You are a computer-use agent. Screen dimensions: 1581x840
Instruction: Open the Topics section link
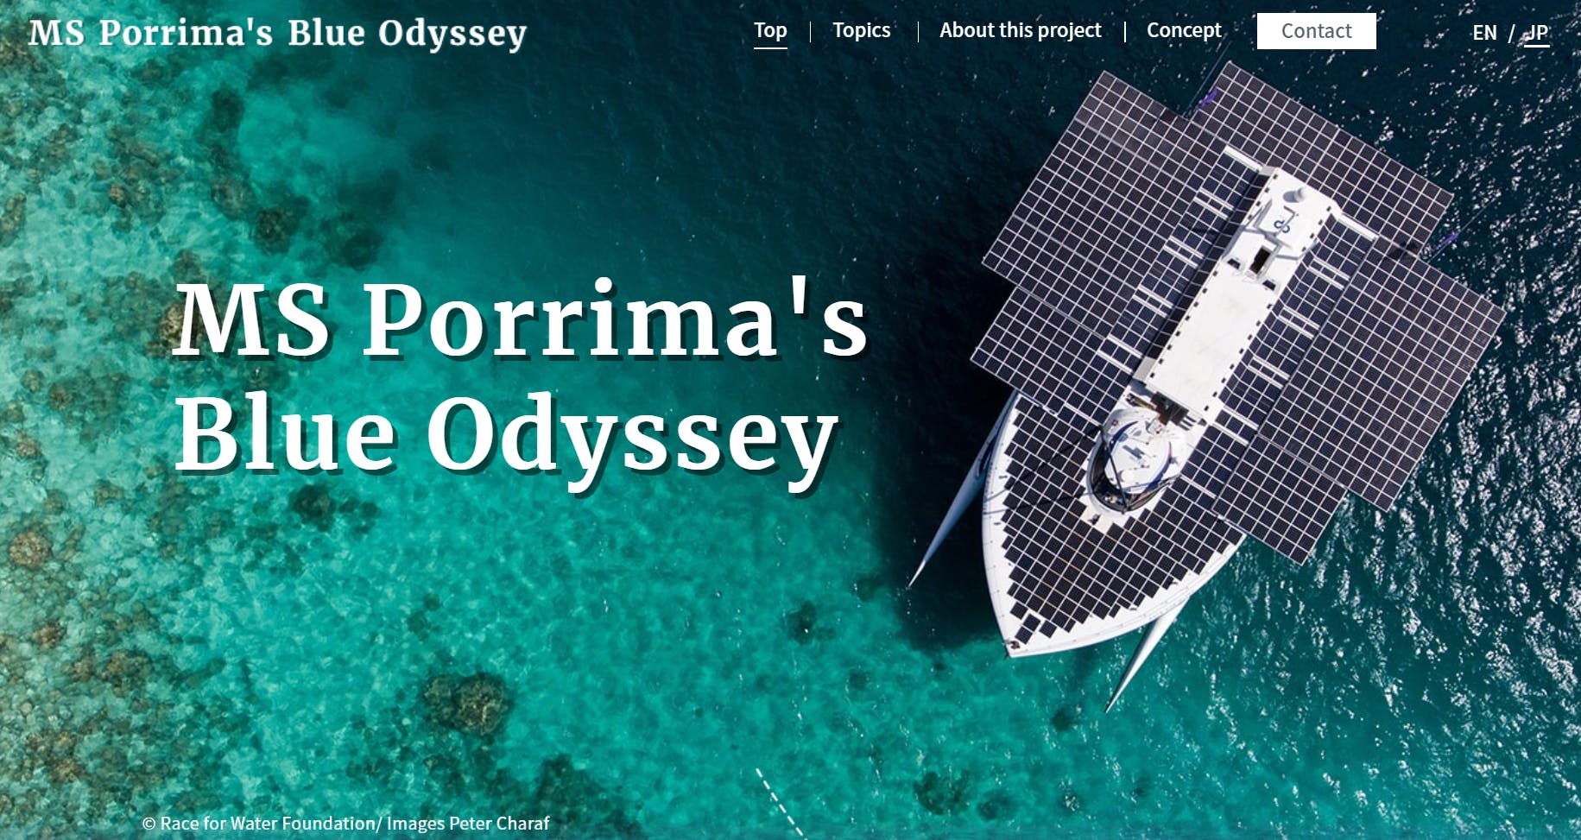(861, 31)
